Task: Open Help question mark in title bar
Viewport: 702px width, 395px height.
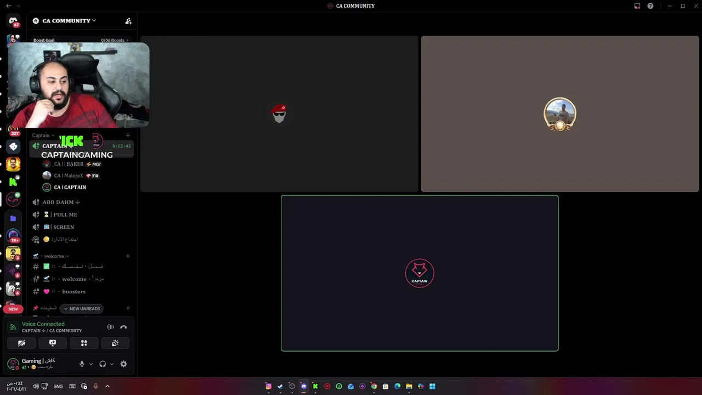Action: pyautogui.click(x=650, y=6)
